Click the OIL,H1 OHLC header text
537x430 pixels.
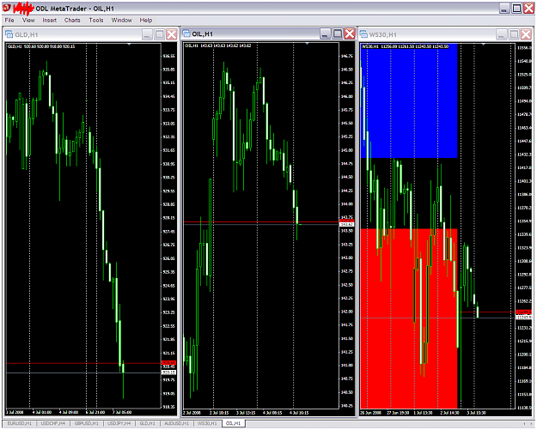click(218, 45)
